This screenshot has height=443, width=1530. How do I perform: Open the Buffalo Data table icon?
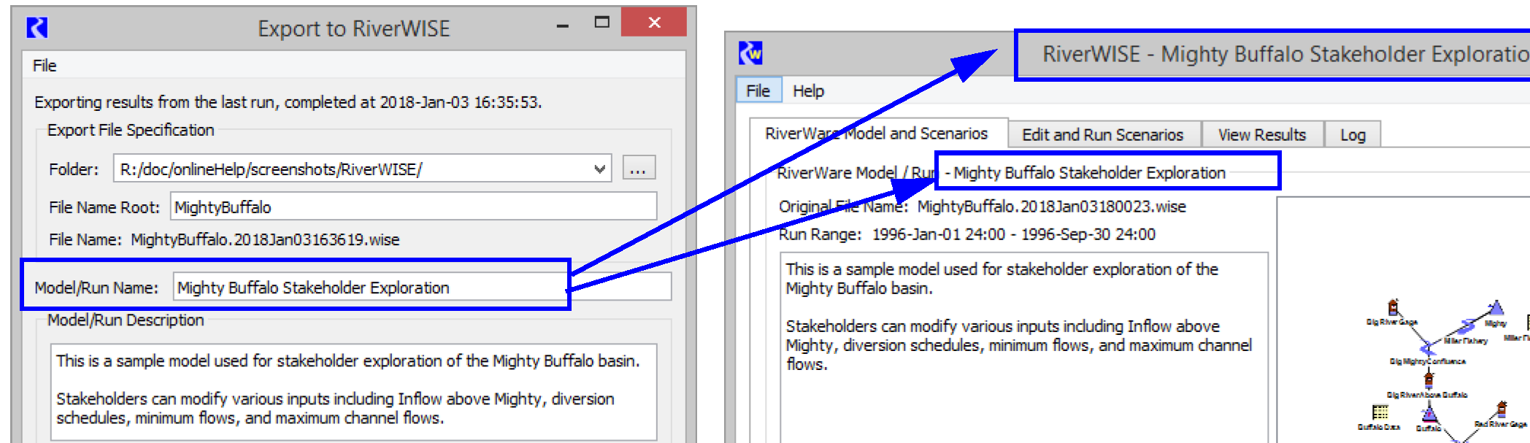pos(1379,412)
